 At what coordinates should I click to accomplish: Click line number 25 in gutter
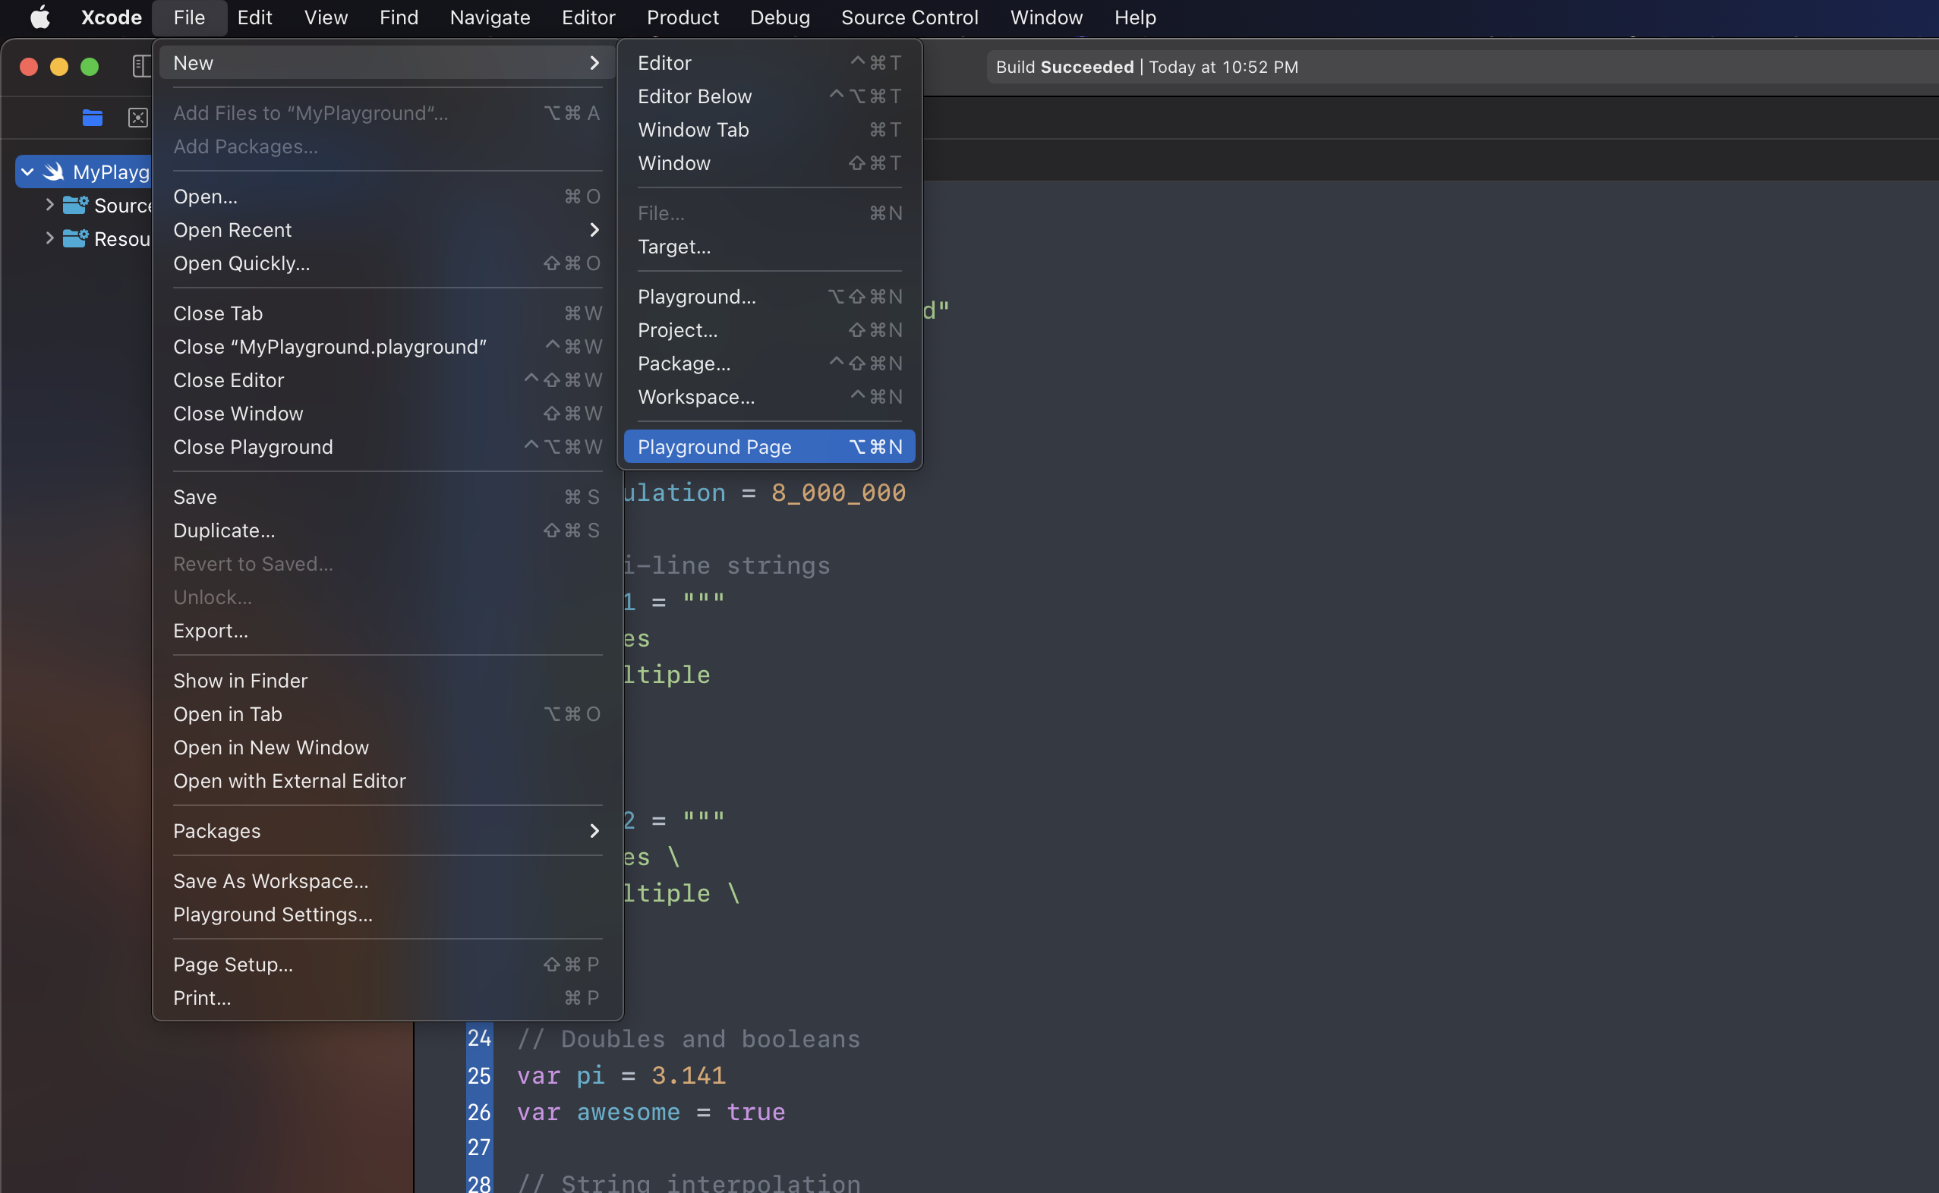[479, 1075]
